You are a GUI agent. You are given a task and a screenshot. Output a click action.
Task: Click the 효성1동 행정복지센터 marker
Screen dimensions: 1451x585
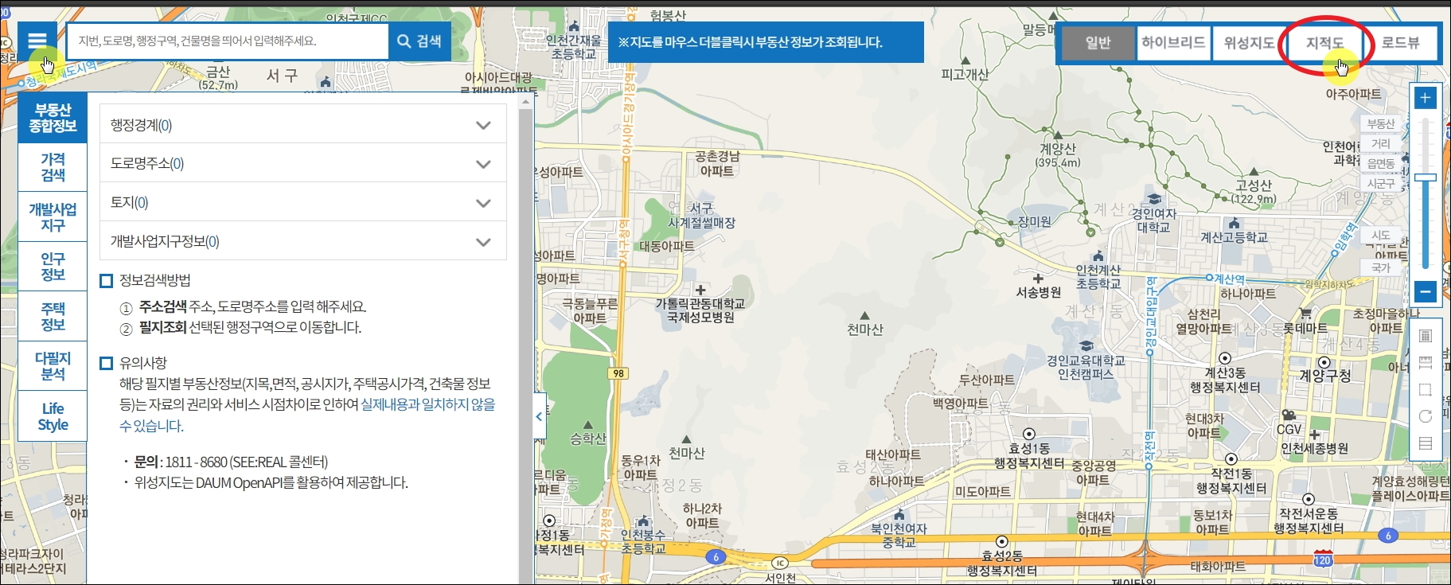(x=1028, y=434)
